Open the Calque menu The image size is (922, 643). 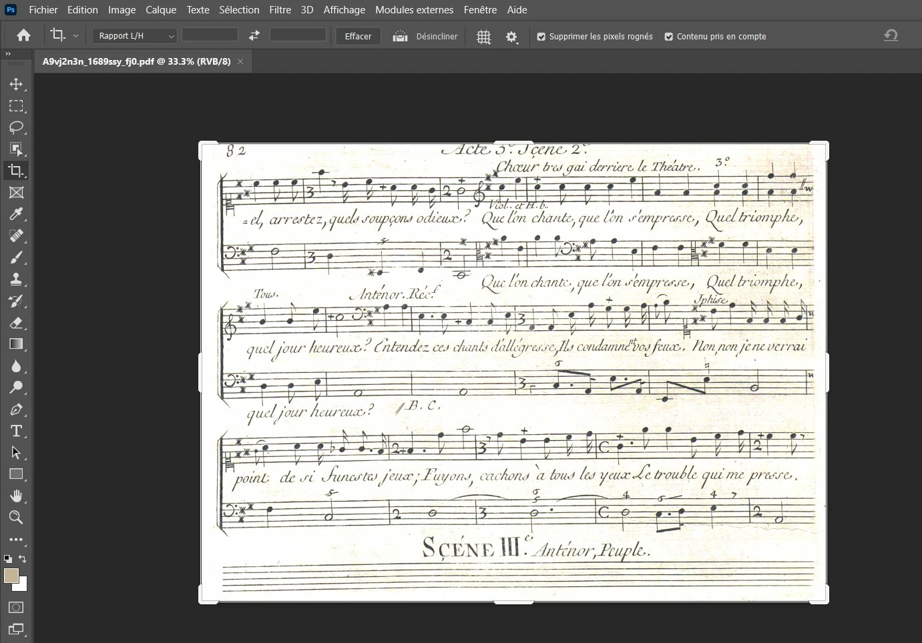coord(161,10)
